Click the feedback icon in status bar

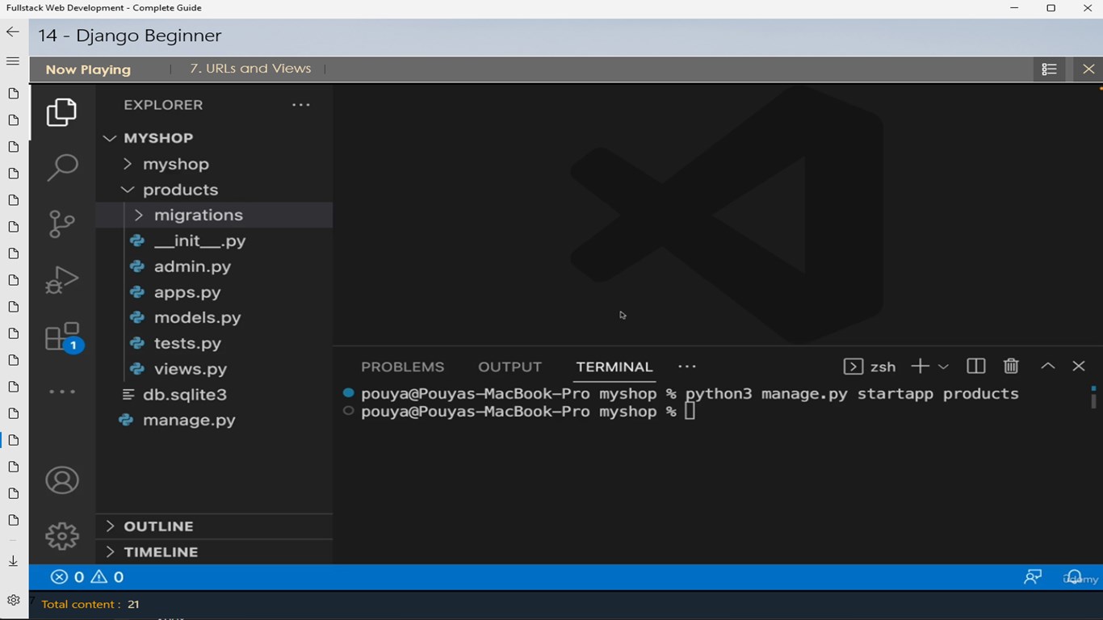[1033, 577]
